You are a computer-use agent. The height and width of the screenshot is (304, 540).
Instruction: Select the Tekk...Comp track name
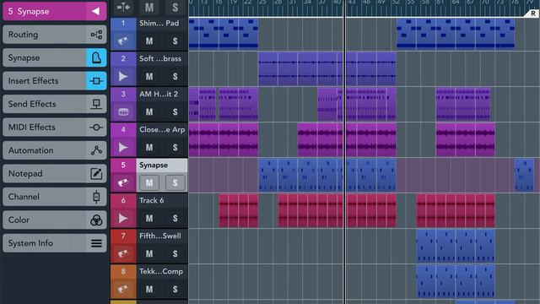pos(161,272)
